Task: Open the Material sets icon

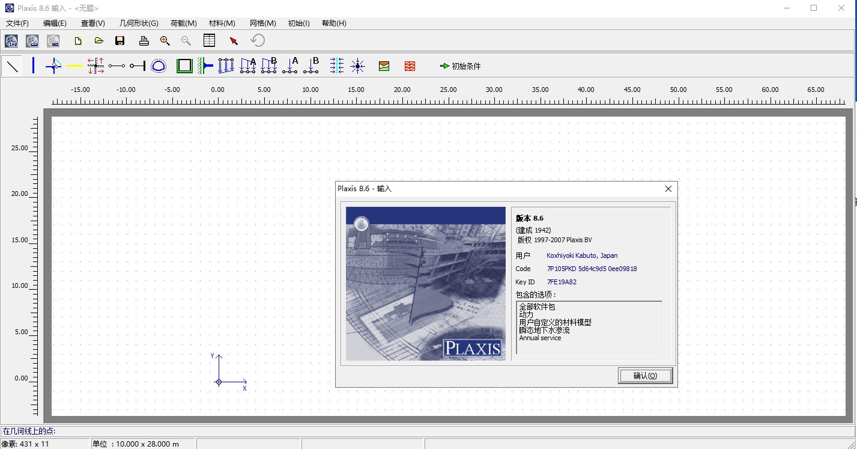Action: pos(384,66)
